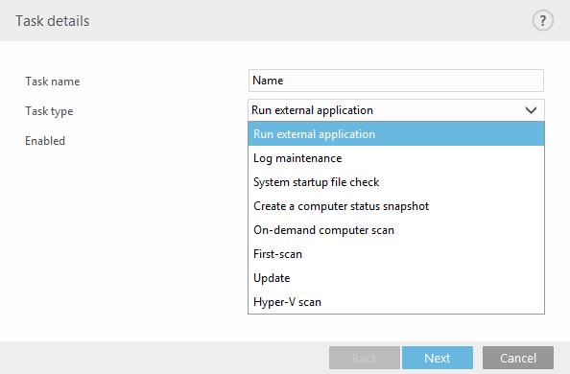Collapse the Task type dropdown chevron arrow
Screen dimensions: 570x374
(531, 110)
